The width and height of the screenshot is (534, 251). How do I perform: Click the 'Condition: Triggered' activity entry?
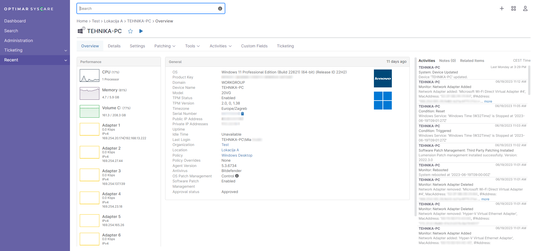[435, 131]
